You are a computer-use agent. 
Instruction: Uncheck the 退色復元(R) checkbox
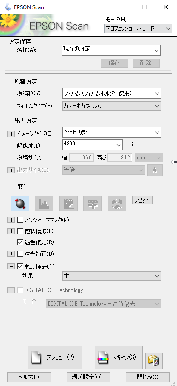coord(20,242)
